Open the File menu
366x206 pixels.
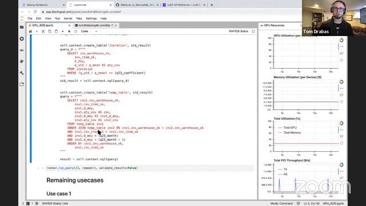pyautogui.click(x=30, y=18)
